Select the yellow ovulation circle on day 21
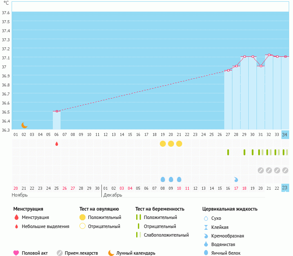This screenshot has width=293, height=256. tap(179, 144)
